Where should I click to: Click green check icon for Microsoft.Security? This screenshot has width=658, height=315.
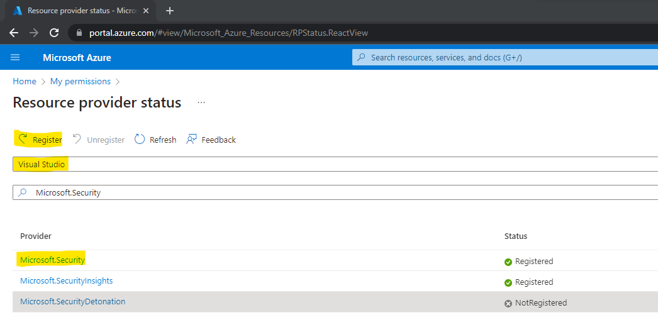tap(508, 262)
